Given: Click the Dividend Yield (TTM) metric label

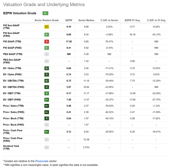Looking at the screenshot, I should pos(11,147).
